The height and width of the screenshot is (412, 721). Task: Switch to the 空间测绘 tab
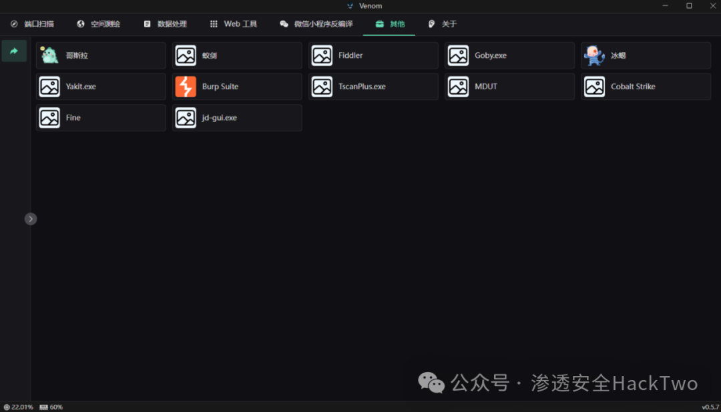tap(98, 24)
